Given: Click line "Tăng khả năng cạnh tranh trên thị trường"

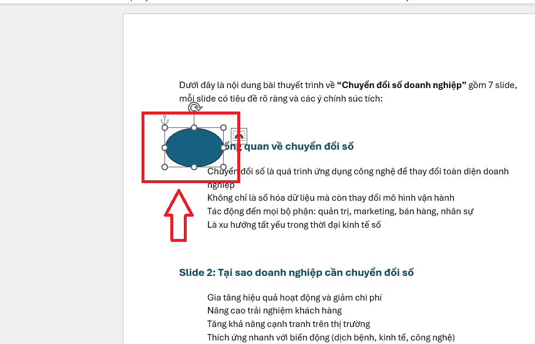Looking at the screenshot, I should [289, 324].
